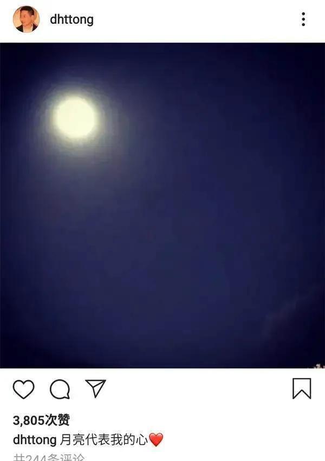The height and width of the screenshot is (461, 325).
Task: Expand post options with the vertical ellipsis
Action: [303, 19]
